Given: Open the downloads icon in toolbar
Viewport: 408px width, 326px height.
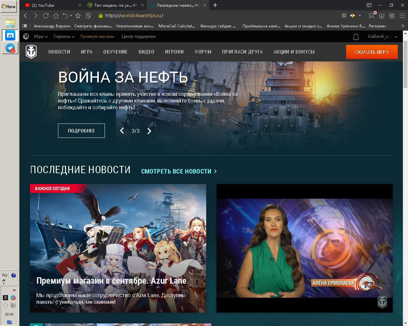Looking at the screenshot, I should (382, 16).
